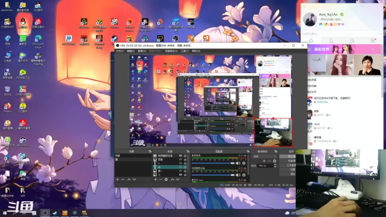Select 场景 entry in scenes list
The image size is (386, 217).
[x=133, y=156]
